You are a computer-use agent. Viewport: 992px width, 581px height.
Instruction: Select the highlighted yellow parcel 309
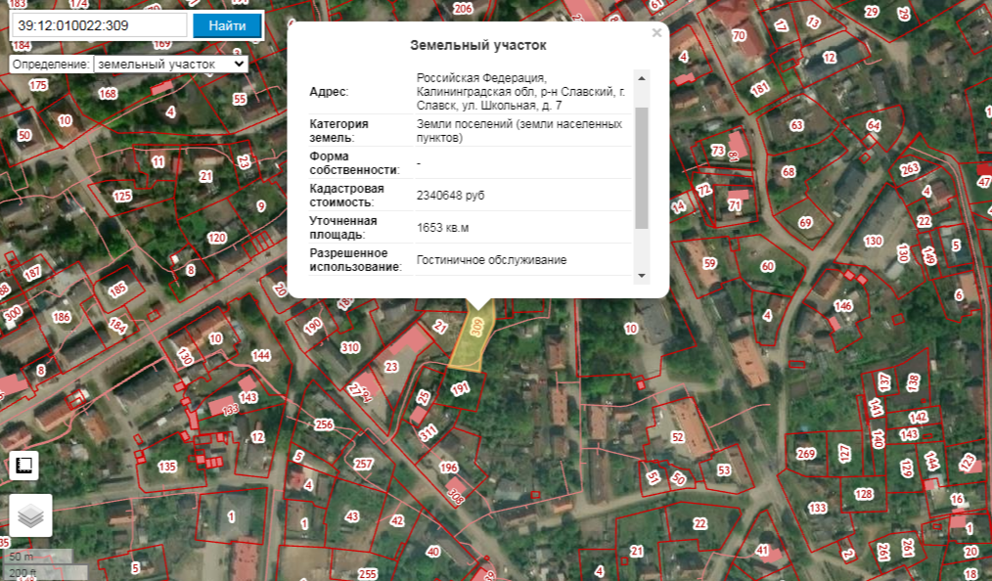pyautogui.click(x=474, y=337)
